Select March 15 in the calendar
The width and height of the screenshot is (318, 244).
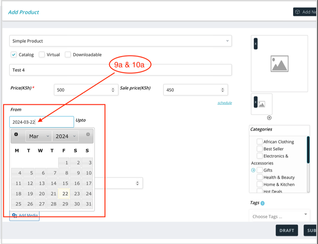click(x=65, y=183)
